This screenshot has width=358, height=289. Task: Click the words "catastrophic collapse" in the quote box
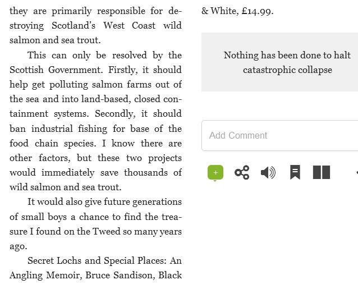pos(287,70)
